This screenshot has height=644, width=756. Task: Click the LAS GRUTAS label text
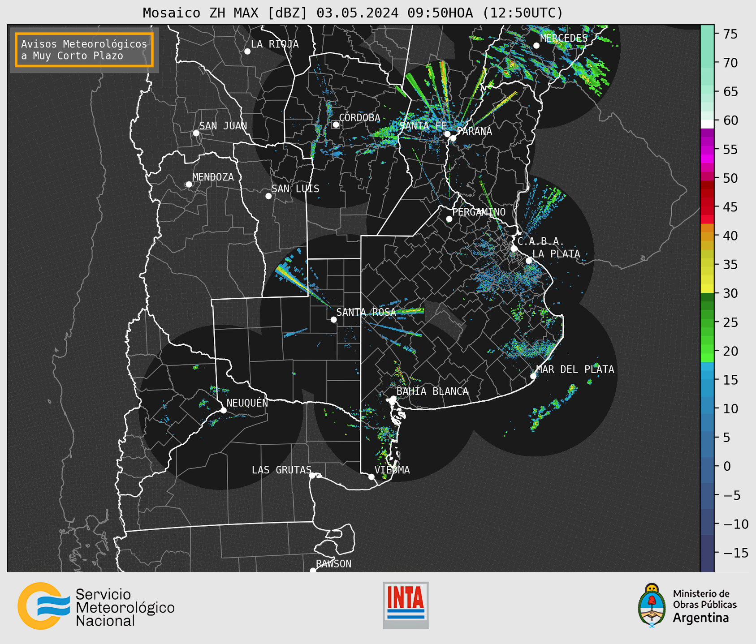pos(281,470)
